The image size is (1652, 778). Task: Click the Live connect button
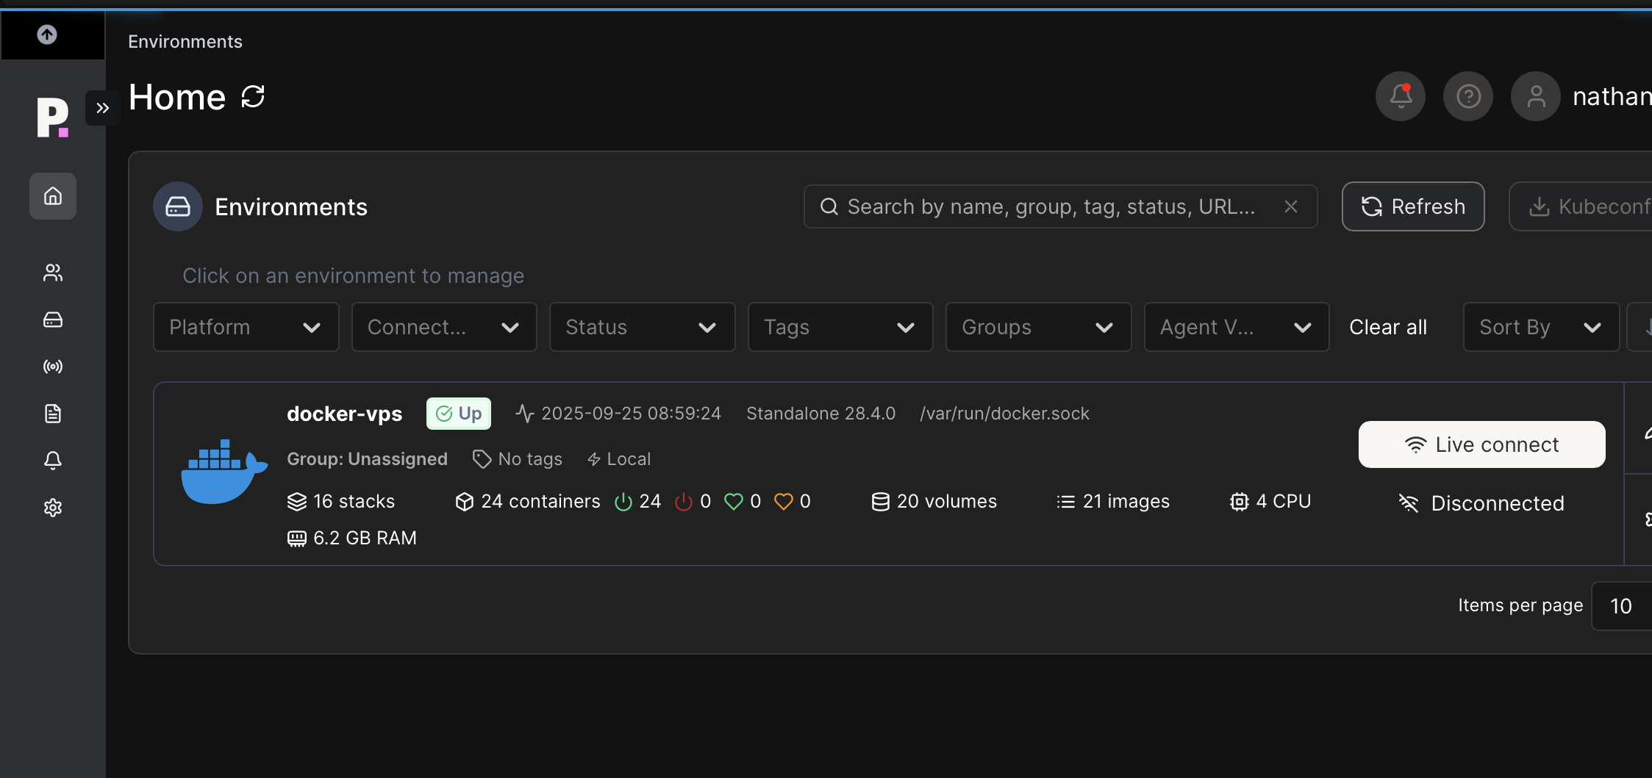pos(1481,444)
